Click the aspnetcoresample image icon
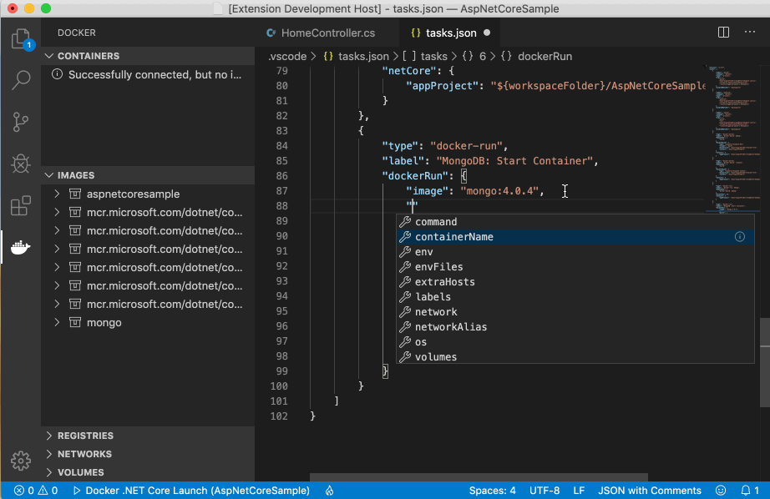This screenshot has width=770, height=499. pyautogui.click(x=74, y=194)
